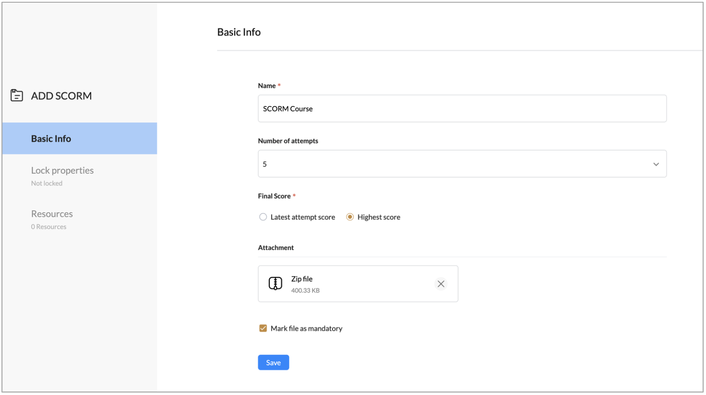706x395 pixels.
Task: Click the zip archive icon in attachment
Action: (275, 283)
